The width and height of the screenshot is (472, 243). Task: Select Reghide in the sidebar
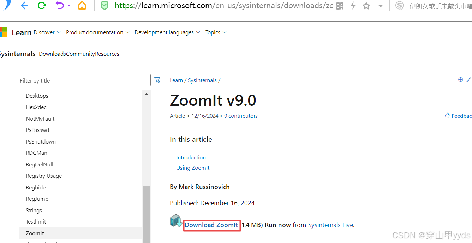click(x=36, y=187)
